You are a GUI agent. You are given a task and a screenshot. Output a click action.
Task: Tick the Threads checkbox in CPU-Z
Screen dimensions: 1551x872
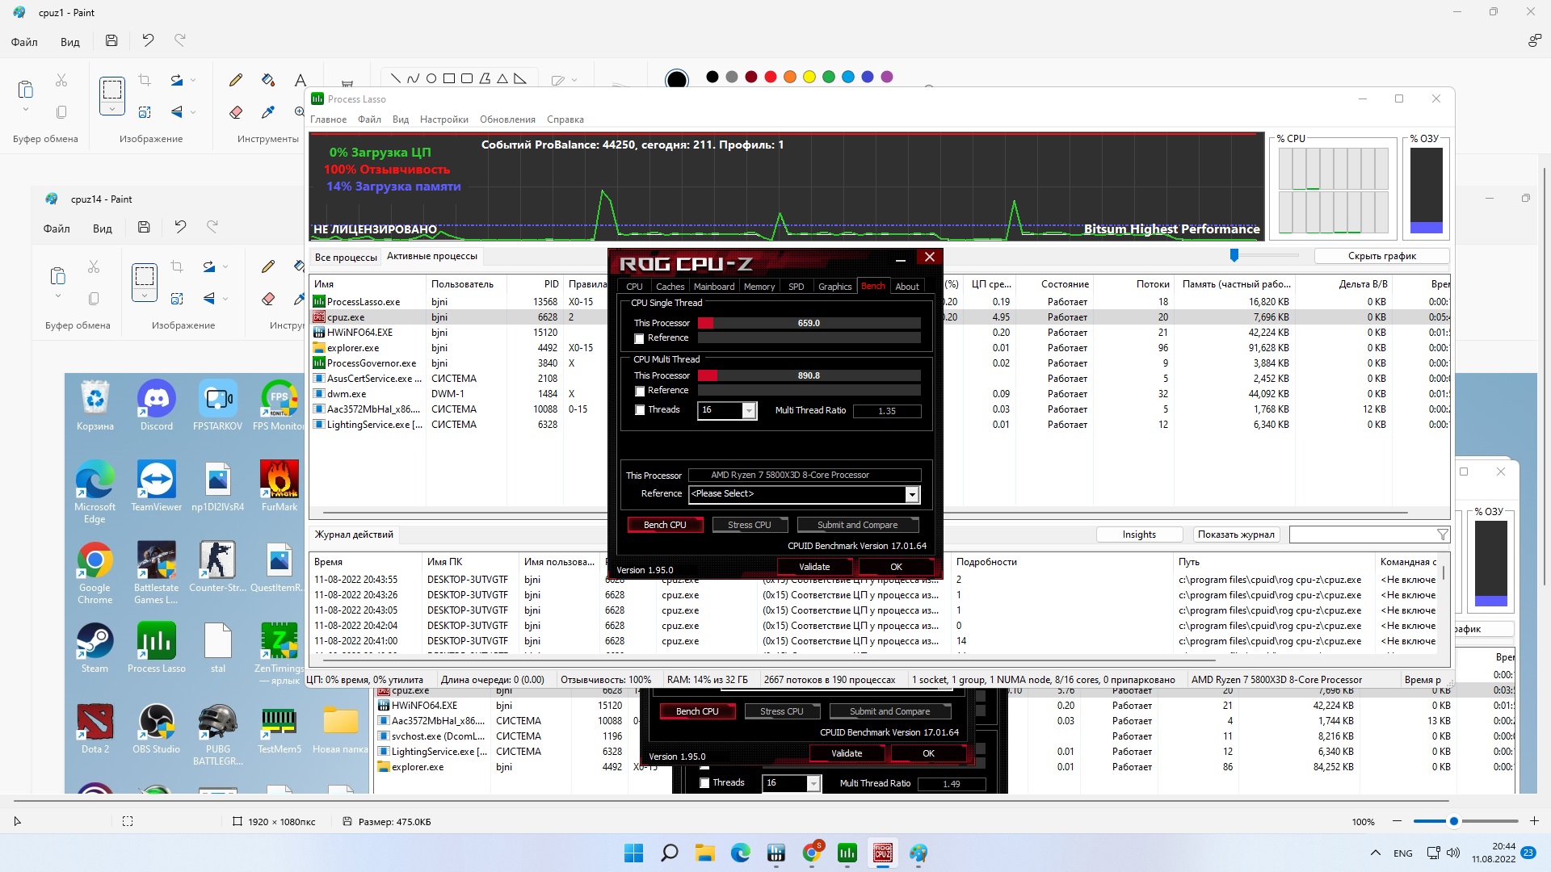point(640,410)
